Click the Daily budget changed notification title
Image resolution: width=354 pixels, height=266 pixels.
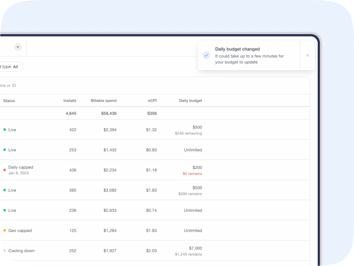click(237, 49)
